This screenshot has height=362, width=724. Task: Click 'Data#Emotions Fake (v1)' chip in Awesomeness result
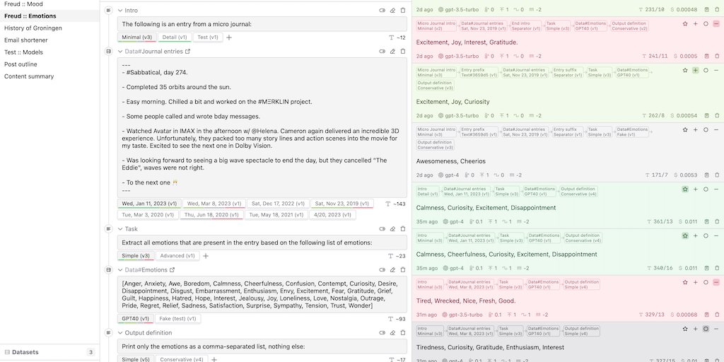[x=632, y=132]
